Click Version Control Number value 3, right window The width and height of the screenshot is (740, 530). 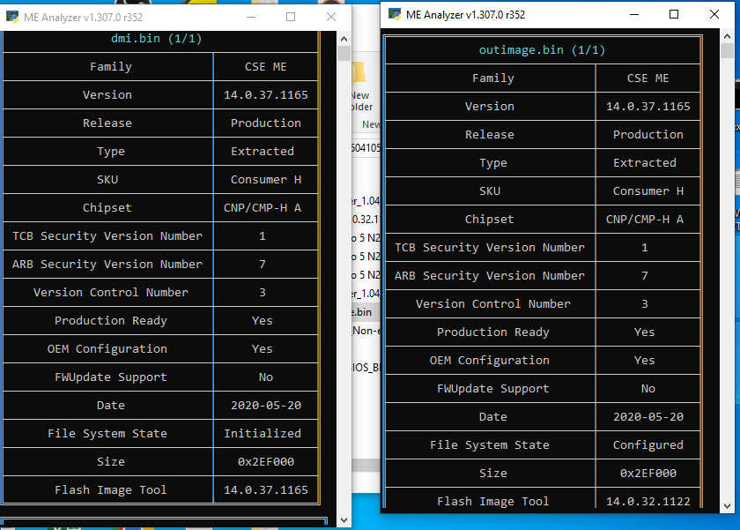(645, 303)
